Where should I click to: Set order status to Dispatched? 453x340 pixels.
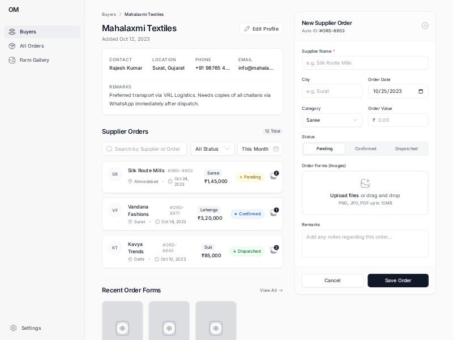pyautogui.click(x=406, y=148)
